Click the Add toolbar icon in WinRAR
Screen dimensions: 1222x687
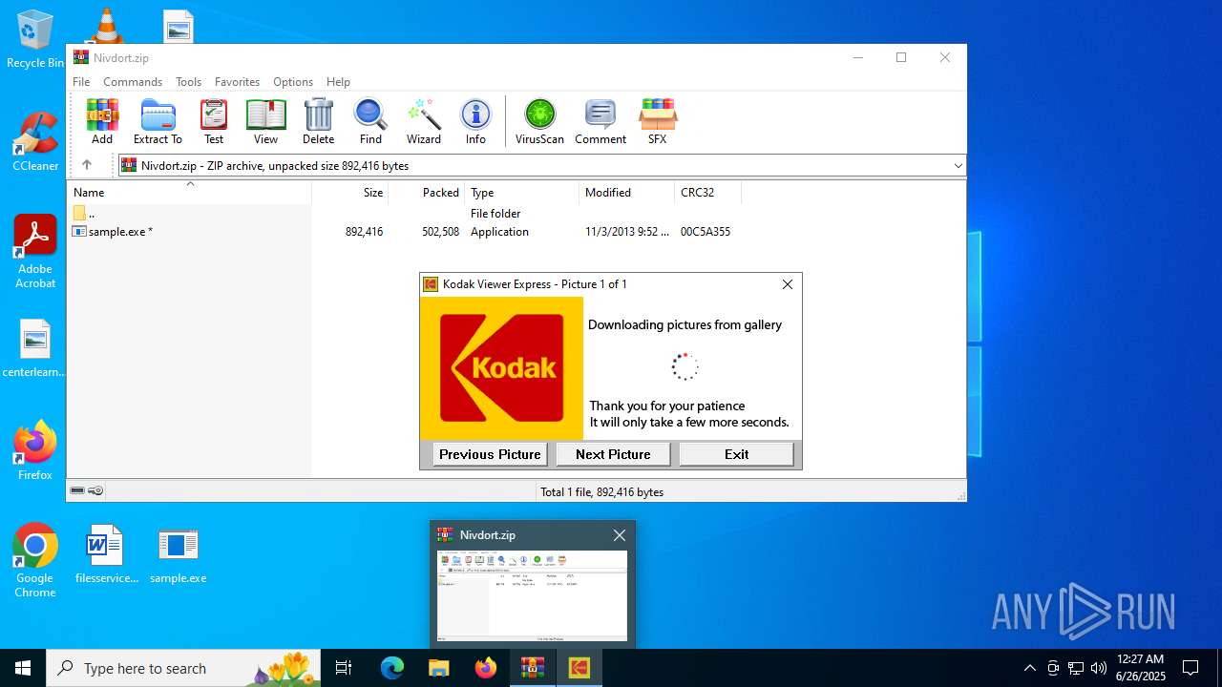[x=102, y=121]
